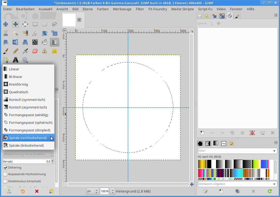Open the gradient Filter dropdown arrow
This screenshot has width=280, height=197.
pos(275,151)
